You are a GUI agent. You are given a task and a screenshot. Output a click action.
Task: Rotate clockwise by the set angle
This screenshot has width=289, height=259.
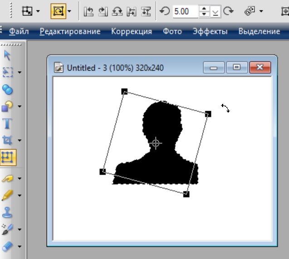tap(228, 11)
